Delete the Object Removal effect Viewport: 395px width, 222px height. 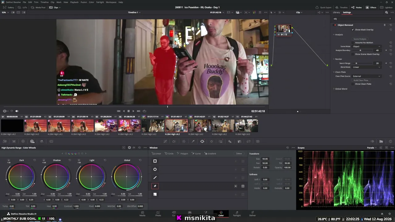(x=385, y=25)
